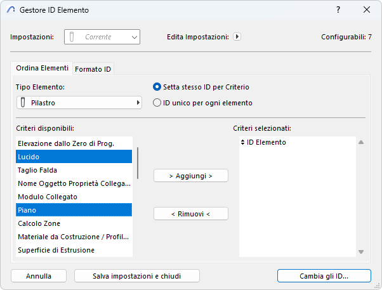Expand the Tipo Elemento Pilastro selector
Image resolution: width=382 pixels, height=290 pixels.
coord(79,103)
